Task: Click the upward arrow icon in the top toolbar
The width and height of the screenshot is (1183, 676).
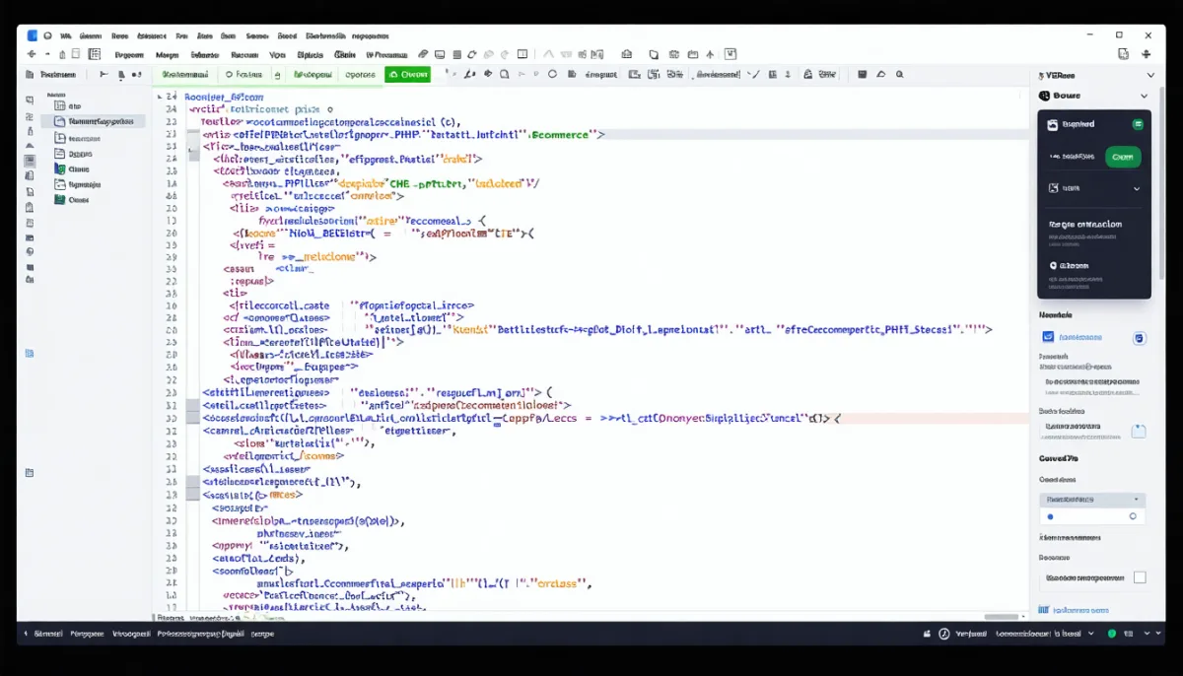Action: coord(711,54)
